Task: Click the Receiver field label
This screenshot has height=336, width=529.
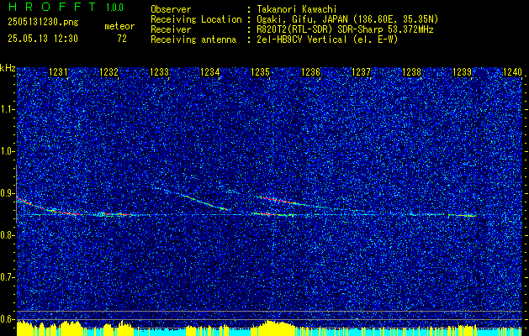Action: [x=171, y=29]
